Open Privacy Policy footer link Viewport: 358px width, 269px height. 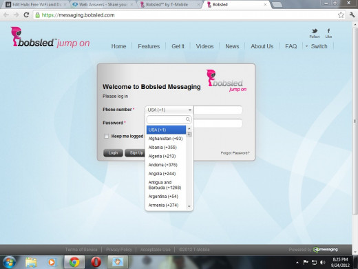pos(119,250)
